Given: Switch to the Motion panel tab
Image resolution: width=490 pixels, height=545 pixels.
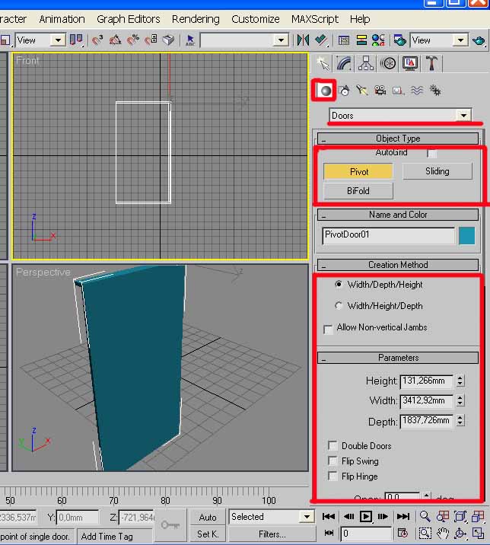Looking at the screenshot, I should click(389, 64).
